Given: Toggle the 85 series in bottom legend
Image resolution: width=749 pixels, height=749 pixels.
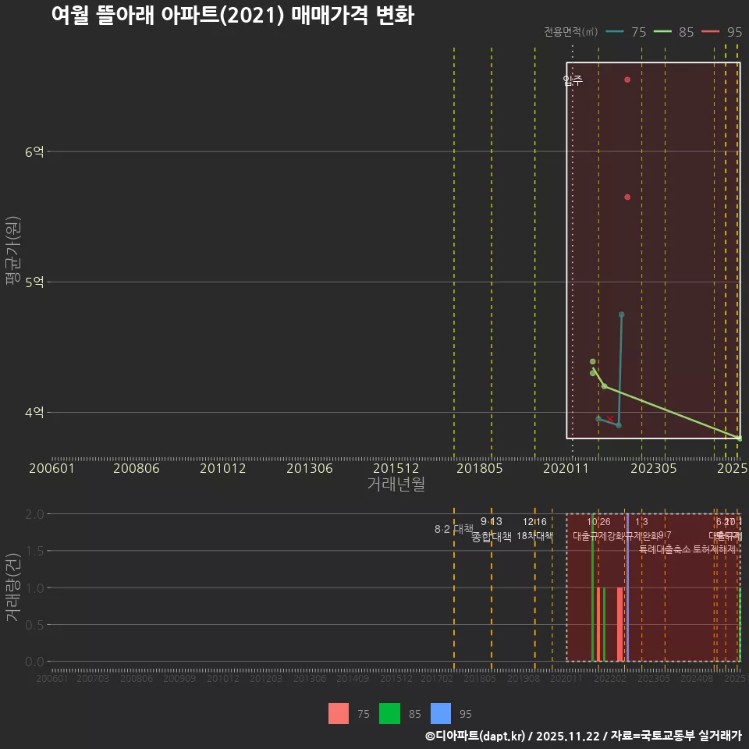Looking at the screenshot, I should click(x=389, y=714).
